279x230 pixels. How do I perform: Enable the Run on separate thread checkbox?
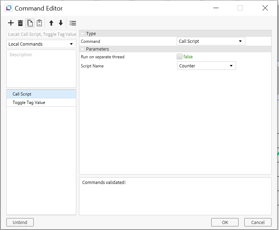pos(179,57)
